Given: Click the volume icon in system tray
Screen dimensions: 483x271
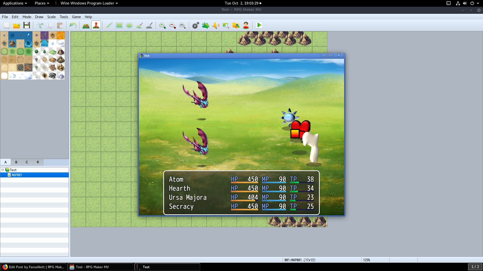Looking at the screenshot, I should 465,3.
